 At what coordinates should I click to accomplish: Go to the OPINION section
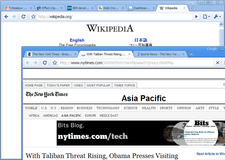(184, 108)
